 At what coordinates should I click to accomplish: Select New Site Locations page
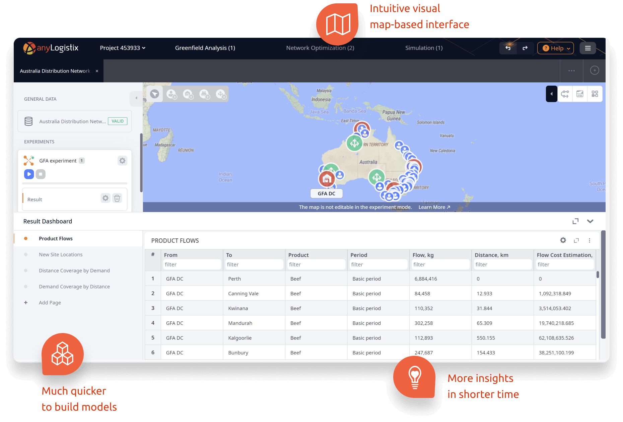61,254
